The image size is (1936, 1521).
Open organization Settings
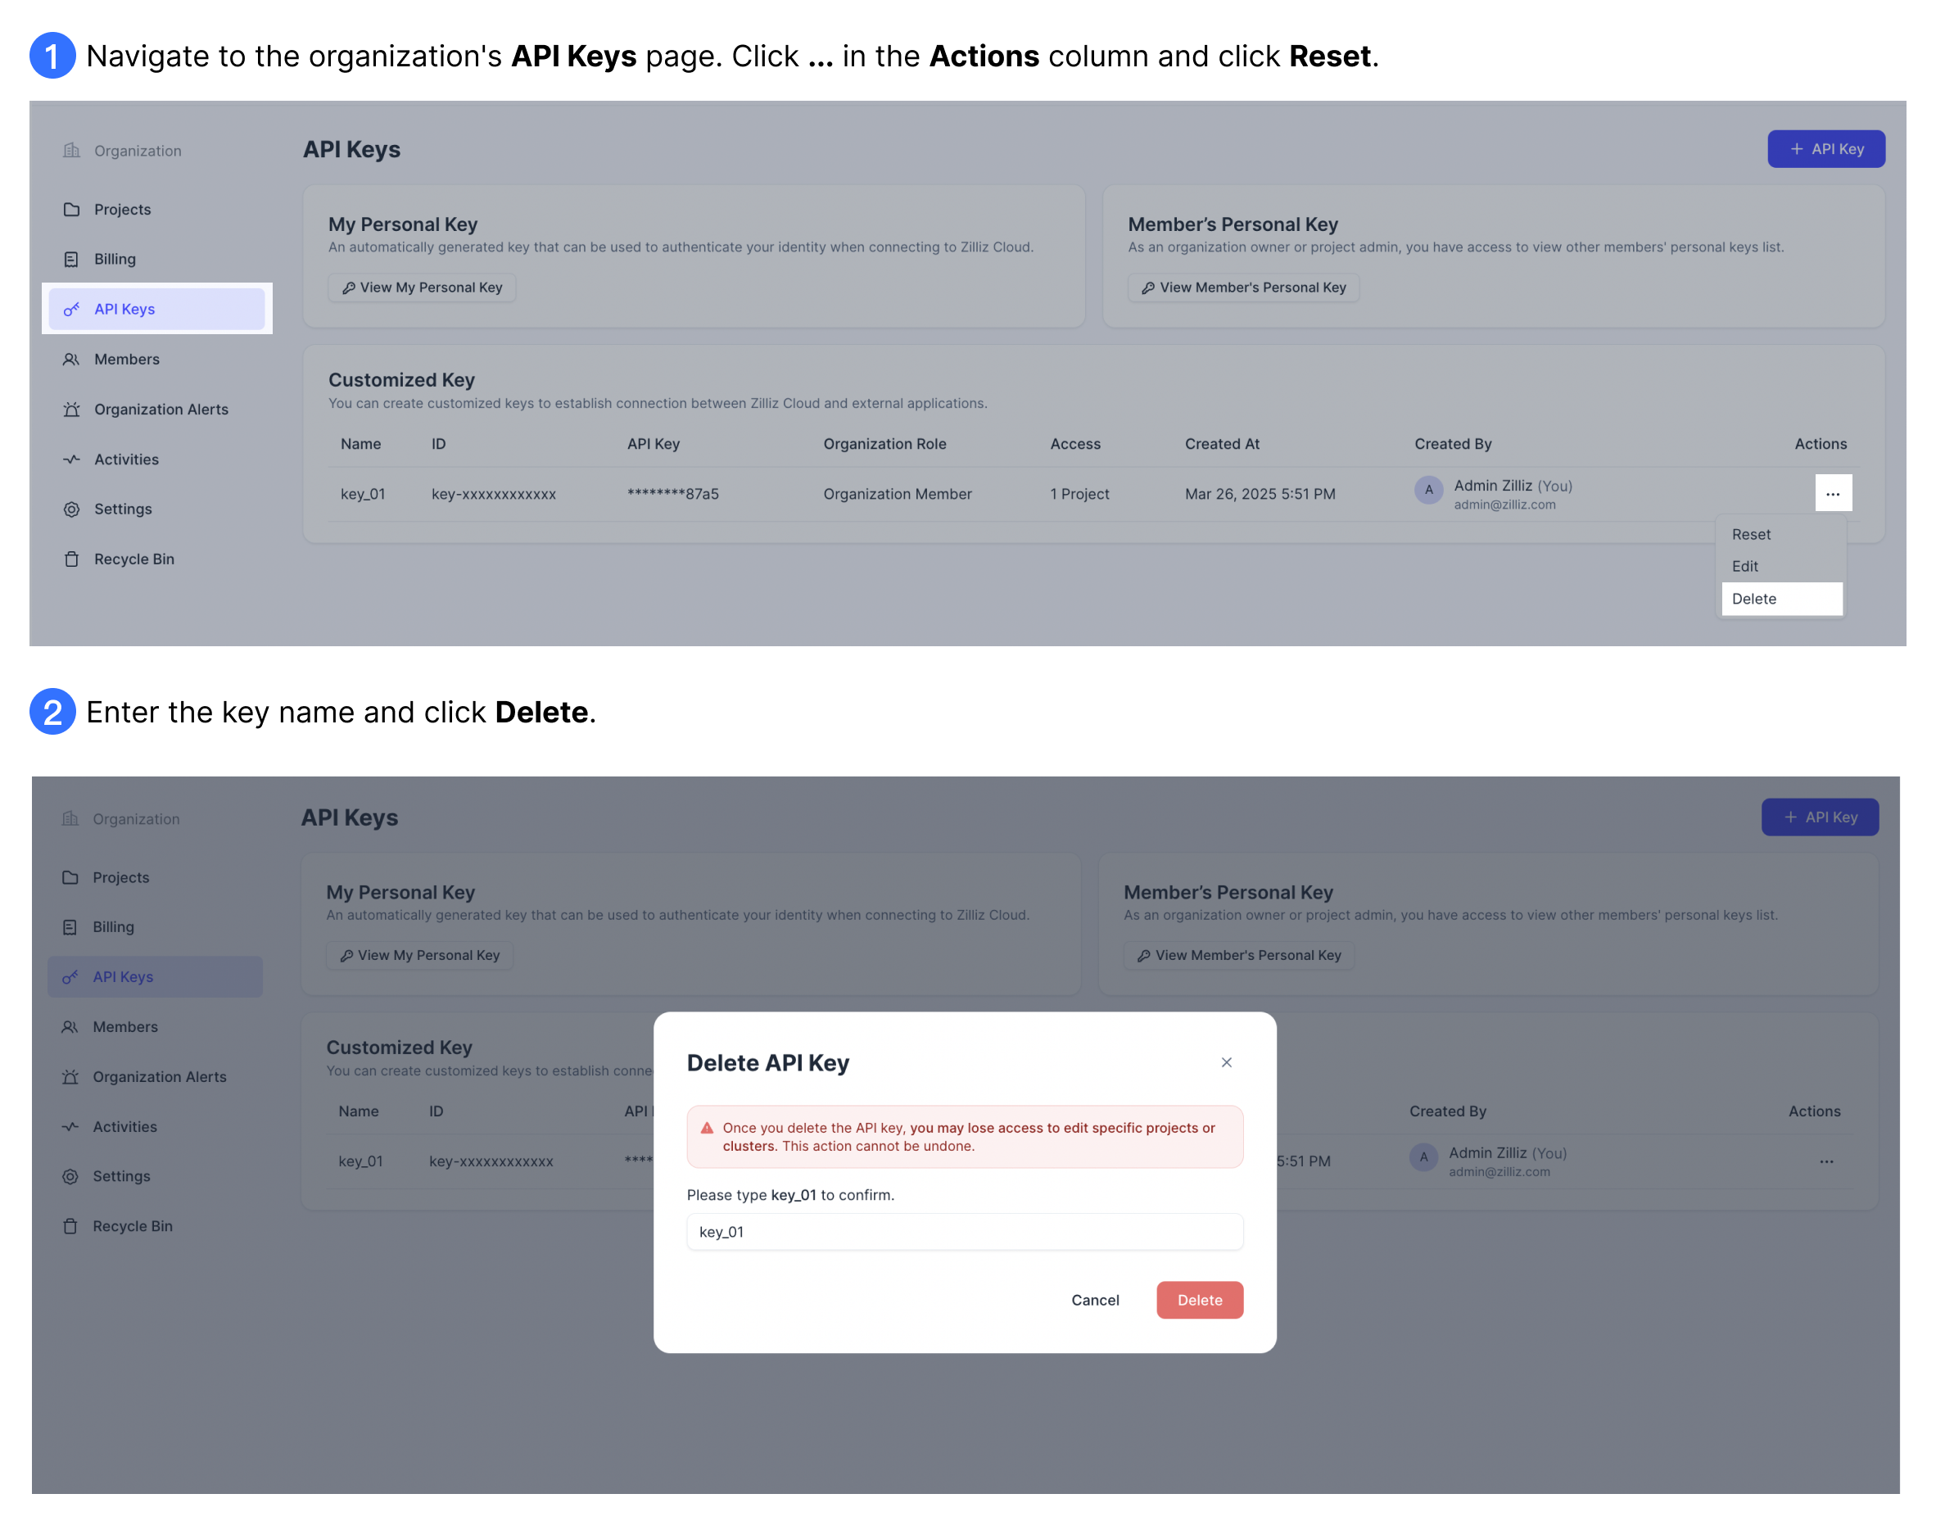click(x=123, y=509)
